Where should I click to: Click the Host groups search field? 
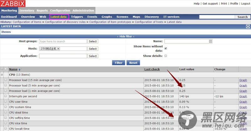[x=63, y=41]
